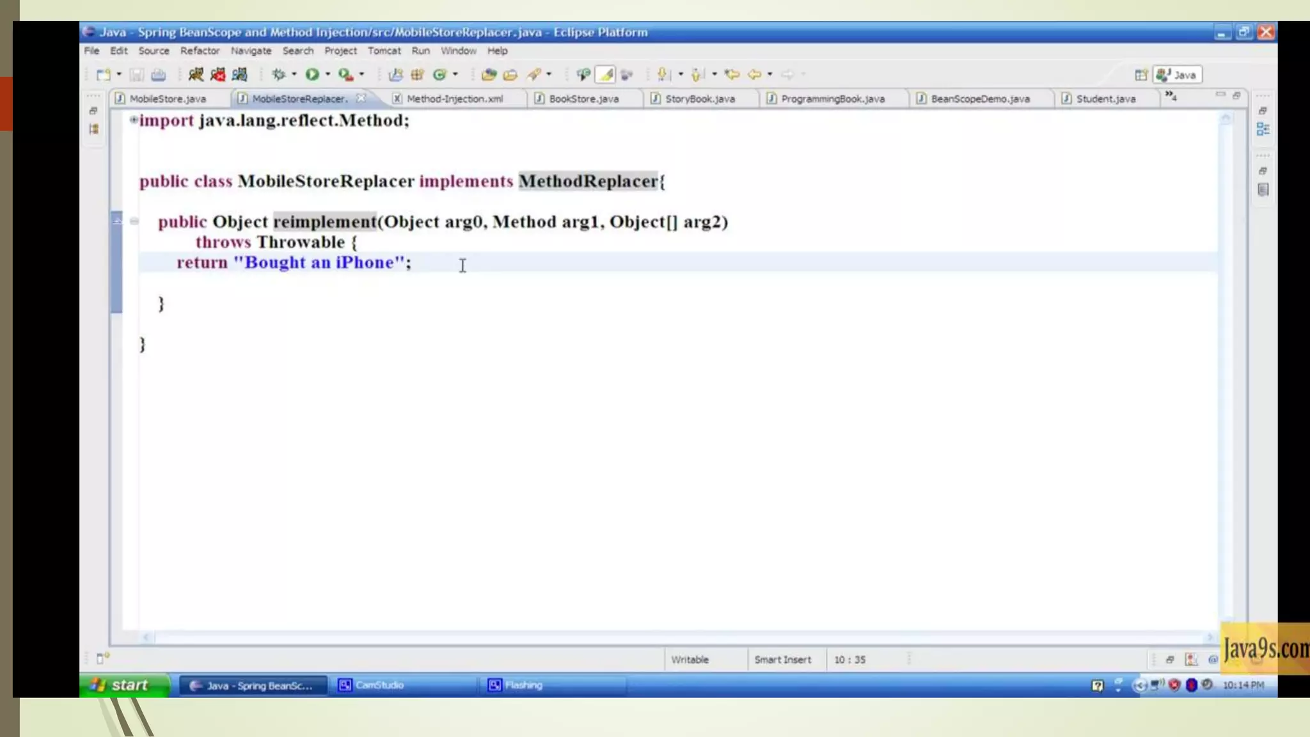Select the Java perspective button

coord(1178,75)
